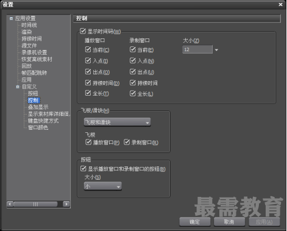Select 键盘快捷方式 in settings tree
287x231 pixels.
[43, 121]
